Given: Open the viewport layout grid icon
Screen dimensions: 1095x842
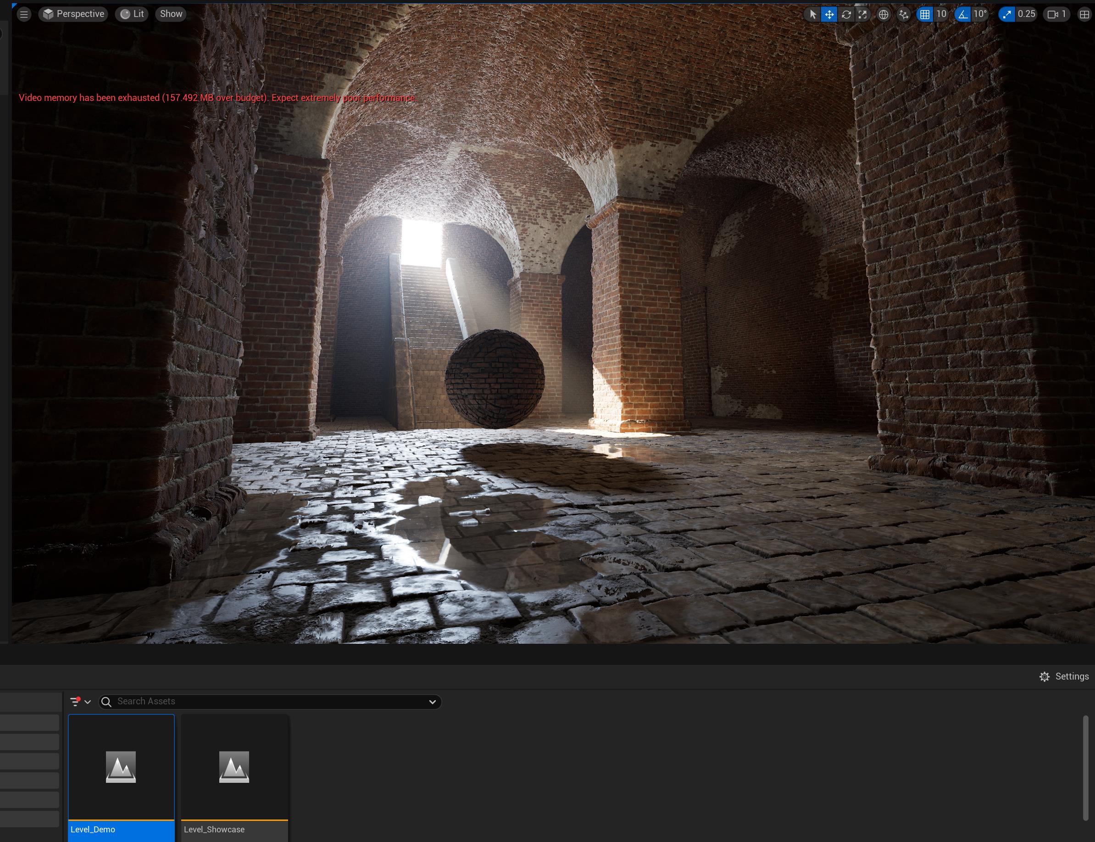Looking at the screenshot, I should (x=1084, y=15).
